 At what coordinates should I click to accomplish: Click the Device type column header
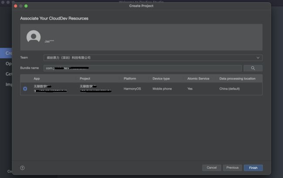click(161, 79)
